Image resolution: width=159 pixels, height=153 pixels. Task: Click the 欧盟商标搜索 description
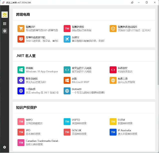coord(125,123)
